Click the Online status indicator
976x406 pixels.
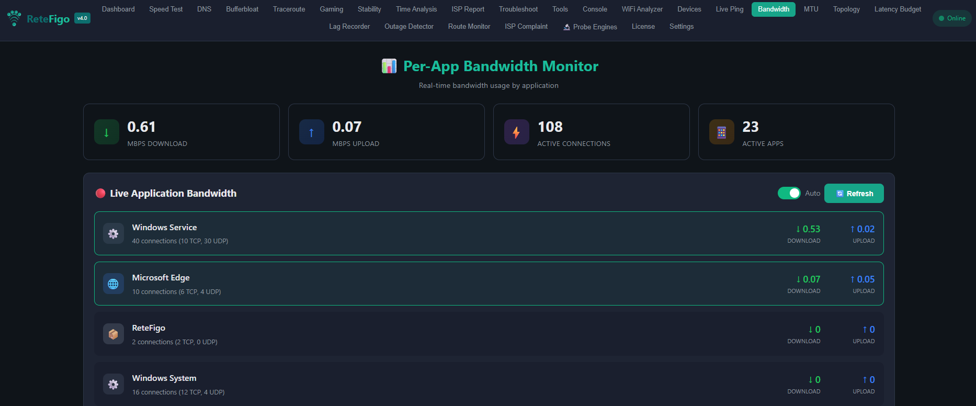(x=951, y=18)
